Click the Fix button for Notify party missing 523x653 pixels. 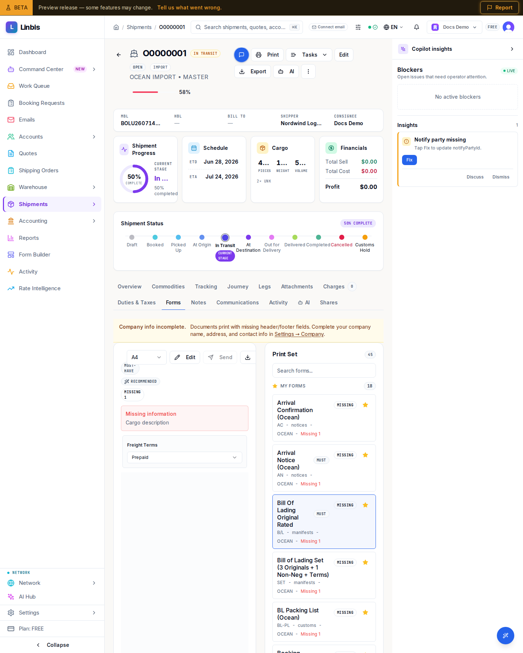pos(409,160)
